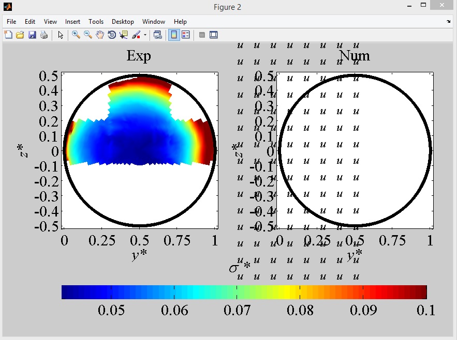This screenshot has width=457, height=340.
Task: Print the figure using the printer icon
Action: point(44,35)
